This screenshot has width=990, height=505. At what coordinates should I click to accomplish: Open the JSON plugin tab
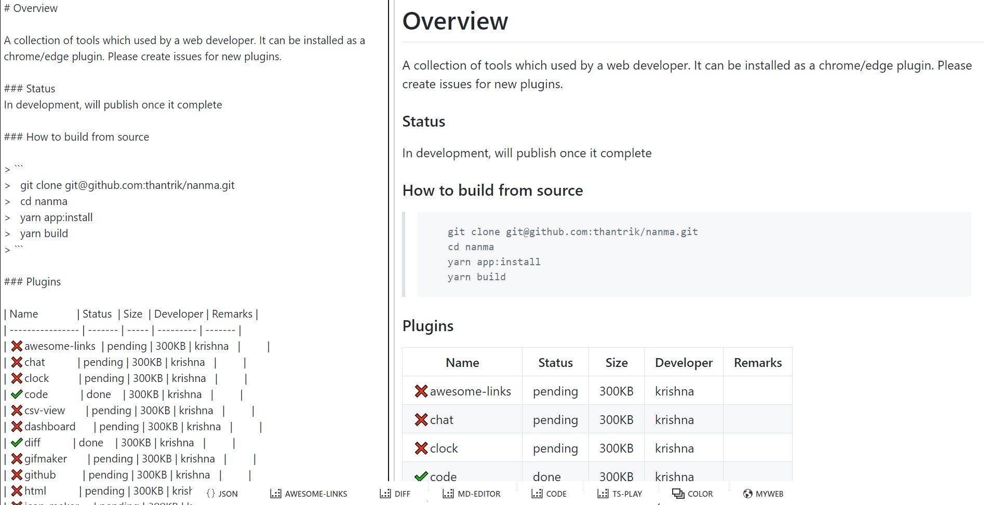point(222,494)
